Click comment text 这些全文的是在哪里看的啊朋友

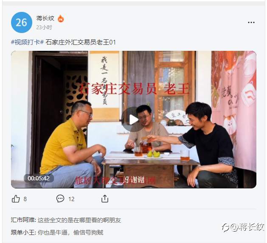tap(79, 220)
